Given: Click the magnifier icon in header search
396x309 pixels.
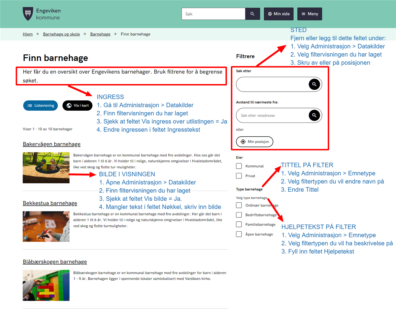Looking at the screenshot, I should coord(252,14).
